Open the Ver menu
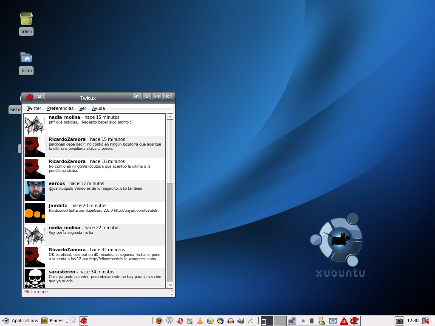435x326 pixels. point(83,108)
